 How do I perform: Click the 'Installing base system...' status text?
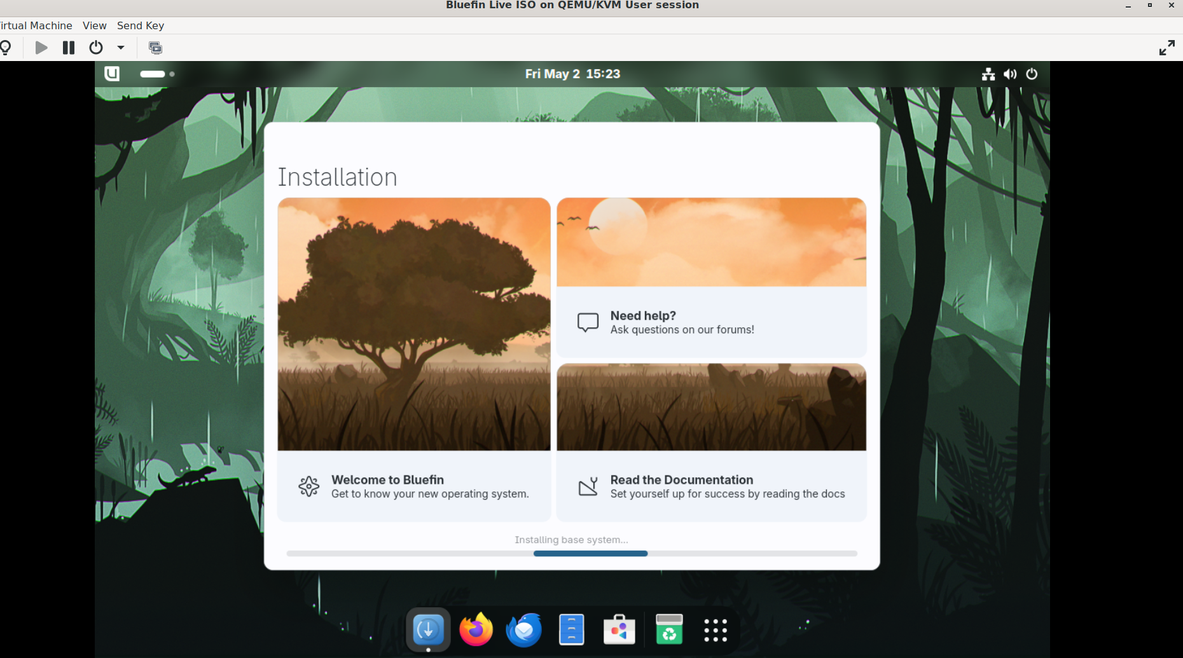click(x=571, y=540)
